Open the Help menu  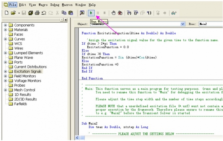click(x=92, y=5)
